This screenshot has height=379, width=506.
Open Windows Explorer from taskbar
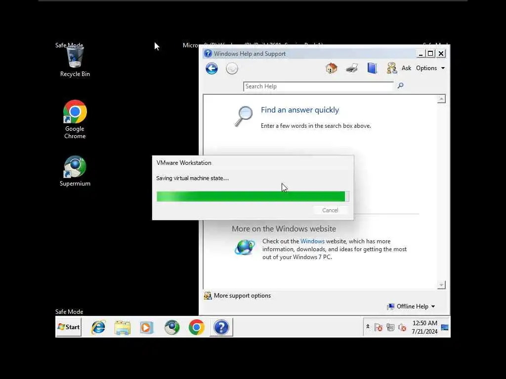[x=123, y=328]
